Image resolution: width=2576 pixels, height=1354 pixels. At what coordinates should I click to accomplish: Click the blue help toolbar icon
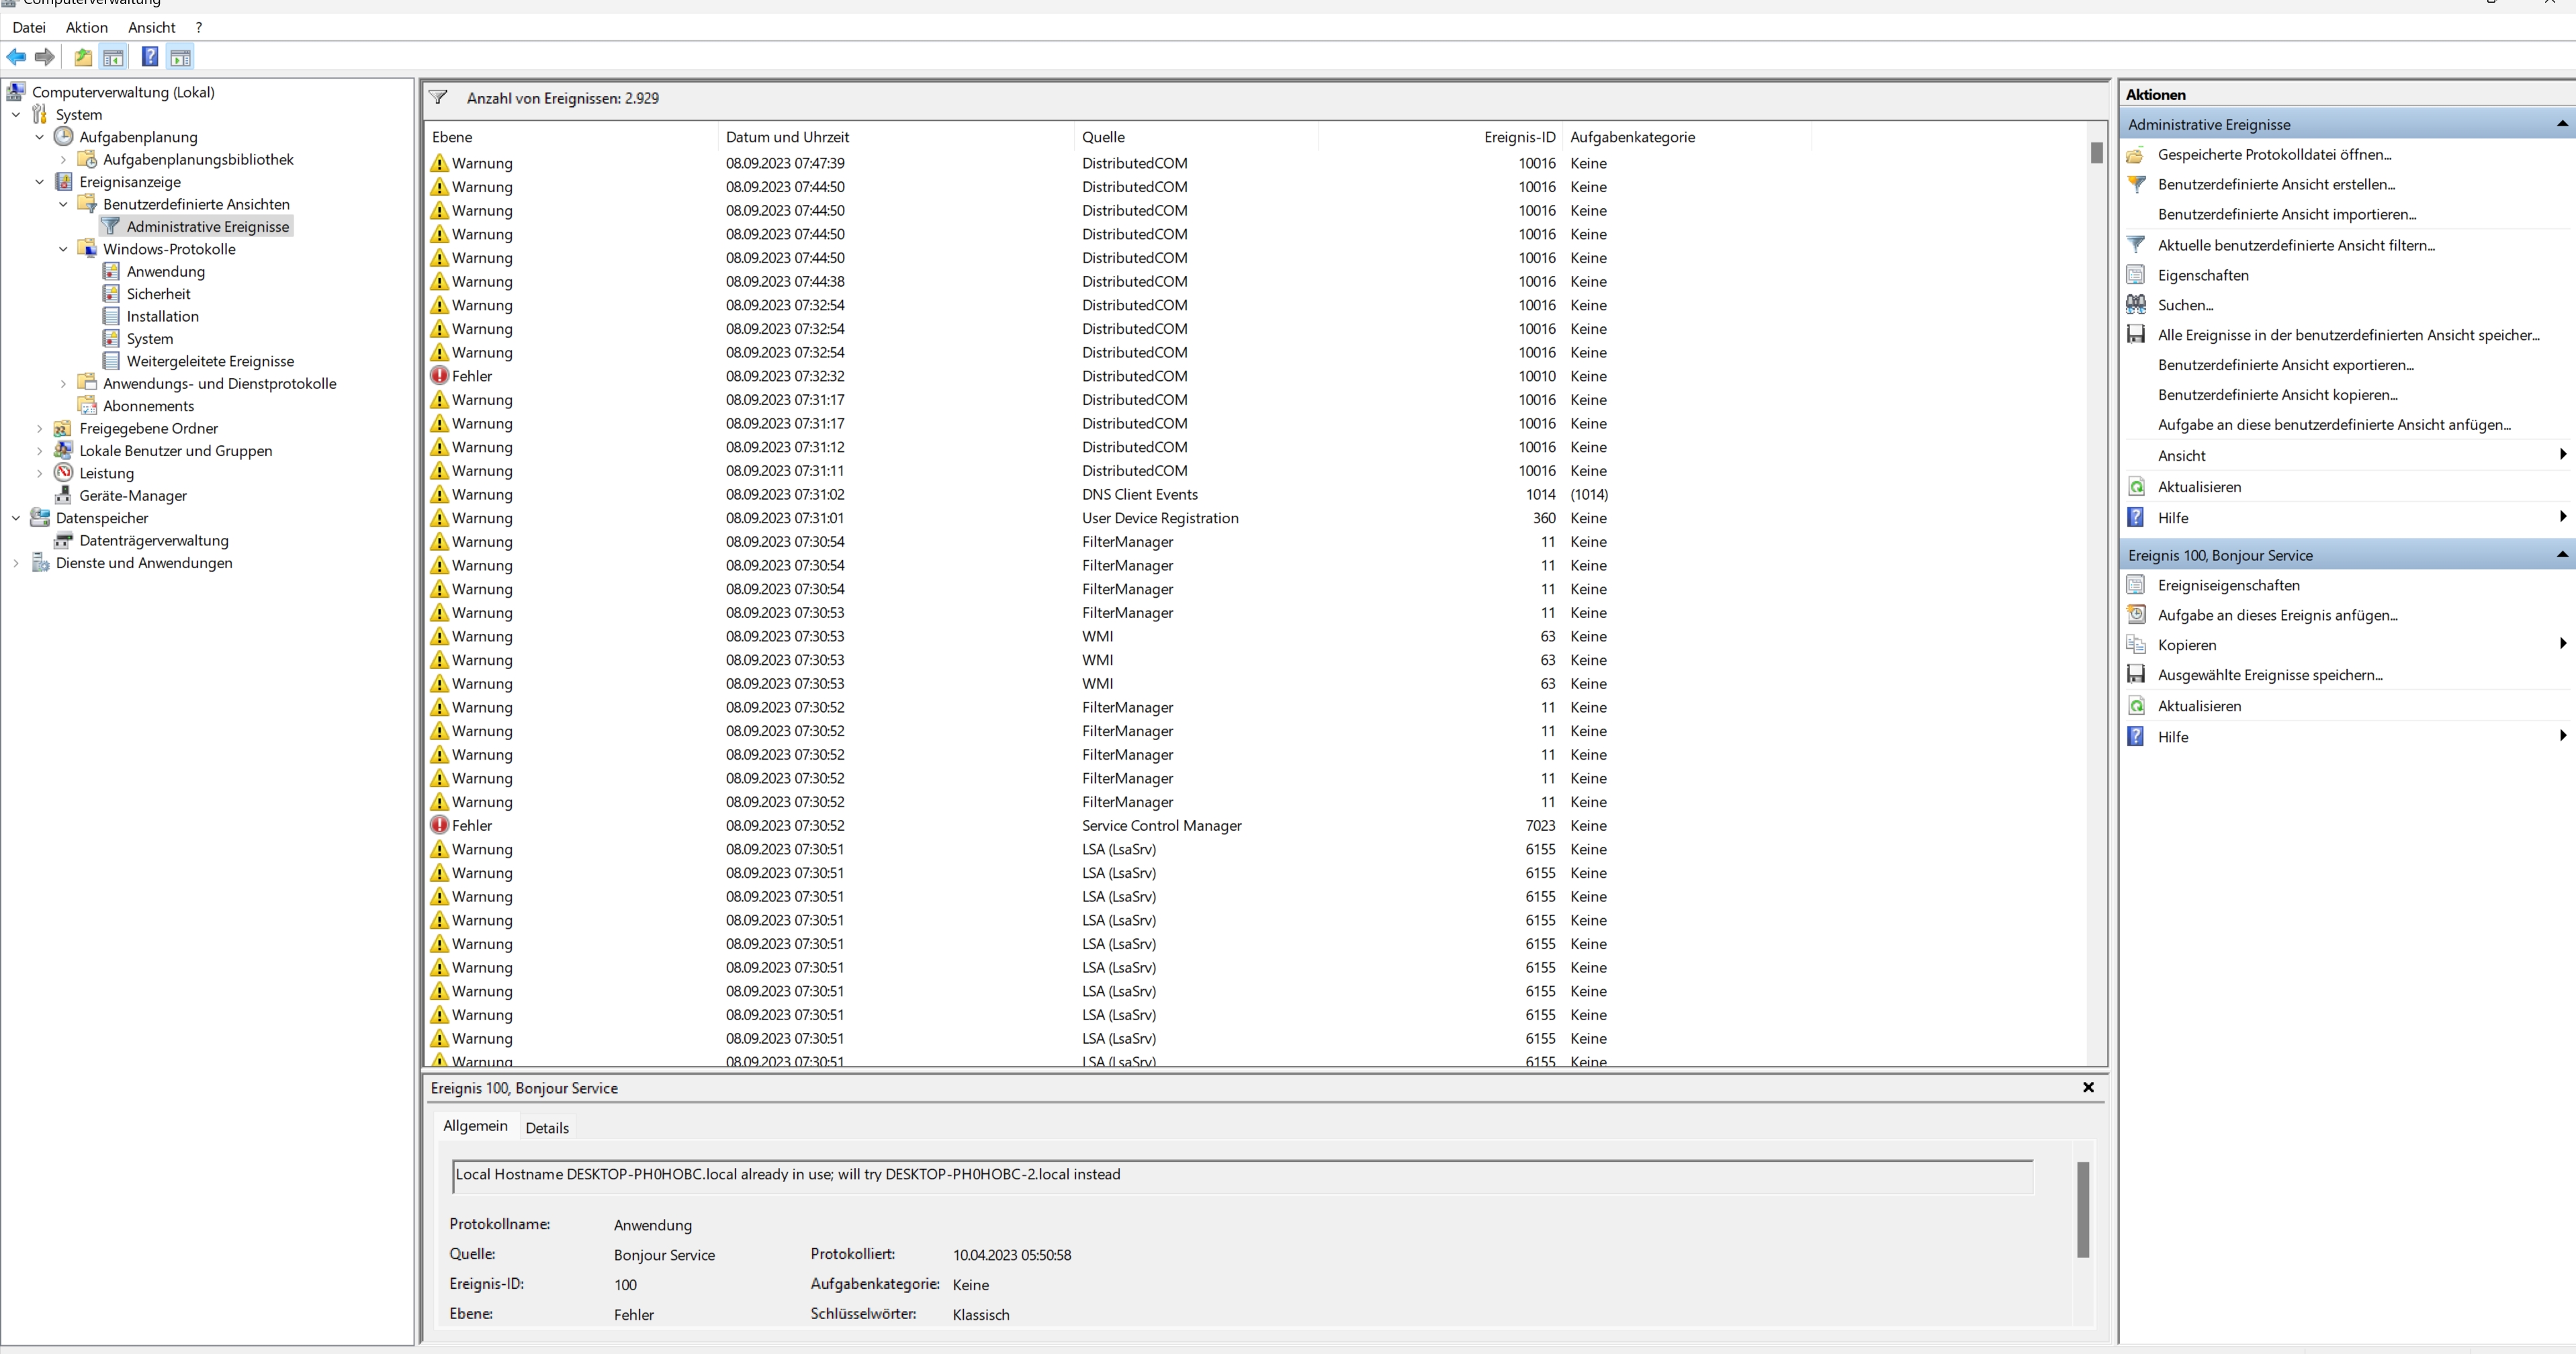pyautogui.click(x=149, y=57)
